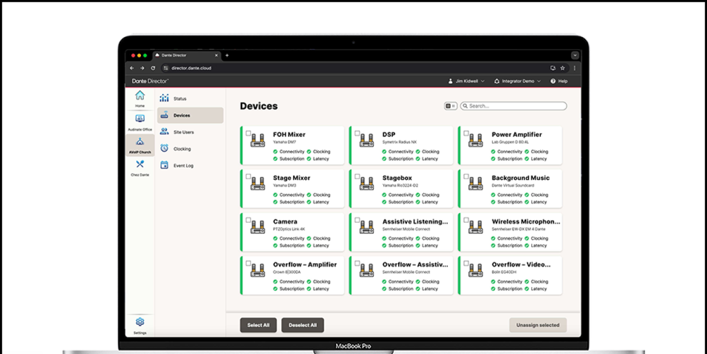Screen dimensions: 707x354
Task: Select the Audinate Office site icon
Action: [140, 120]
